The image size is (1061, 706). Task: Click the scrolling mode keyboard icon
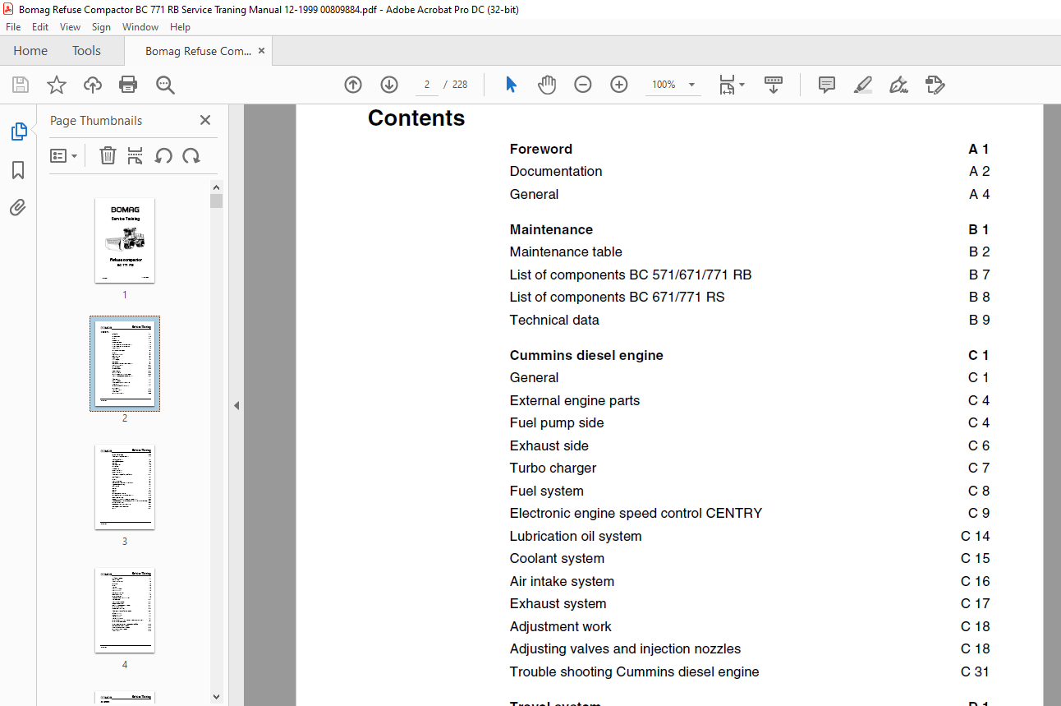click(x=773, y=85)
